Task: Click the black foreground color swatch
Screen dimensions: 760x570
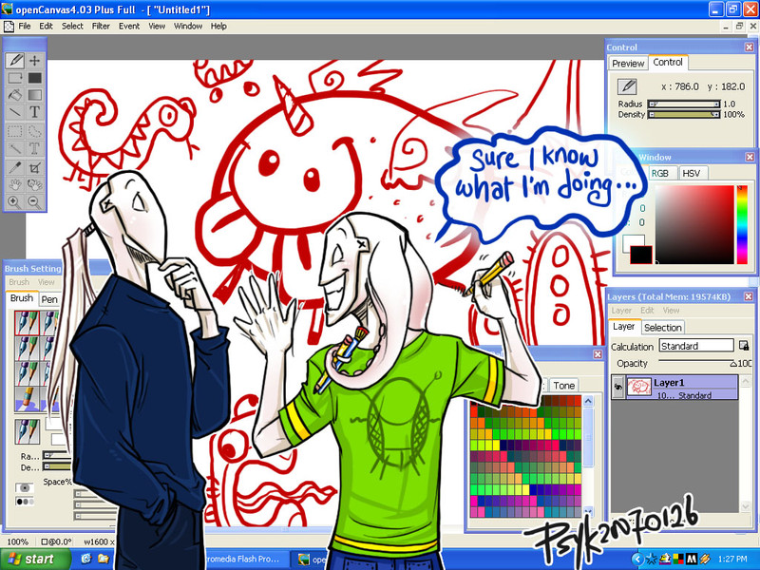Action: 640,255
